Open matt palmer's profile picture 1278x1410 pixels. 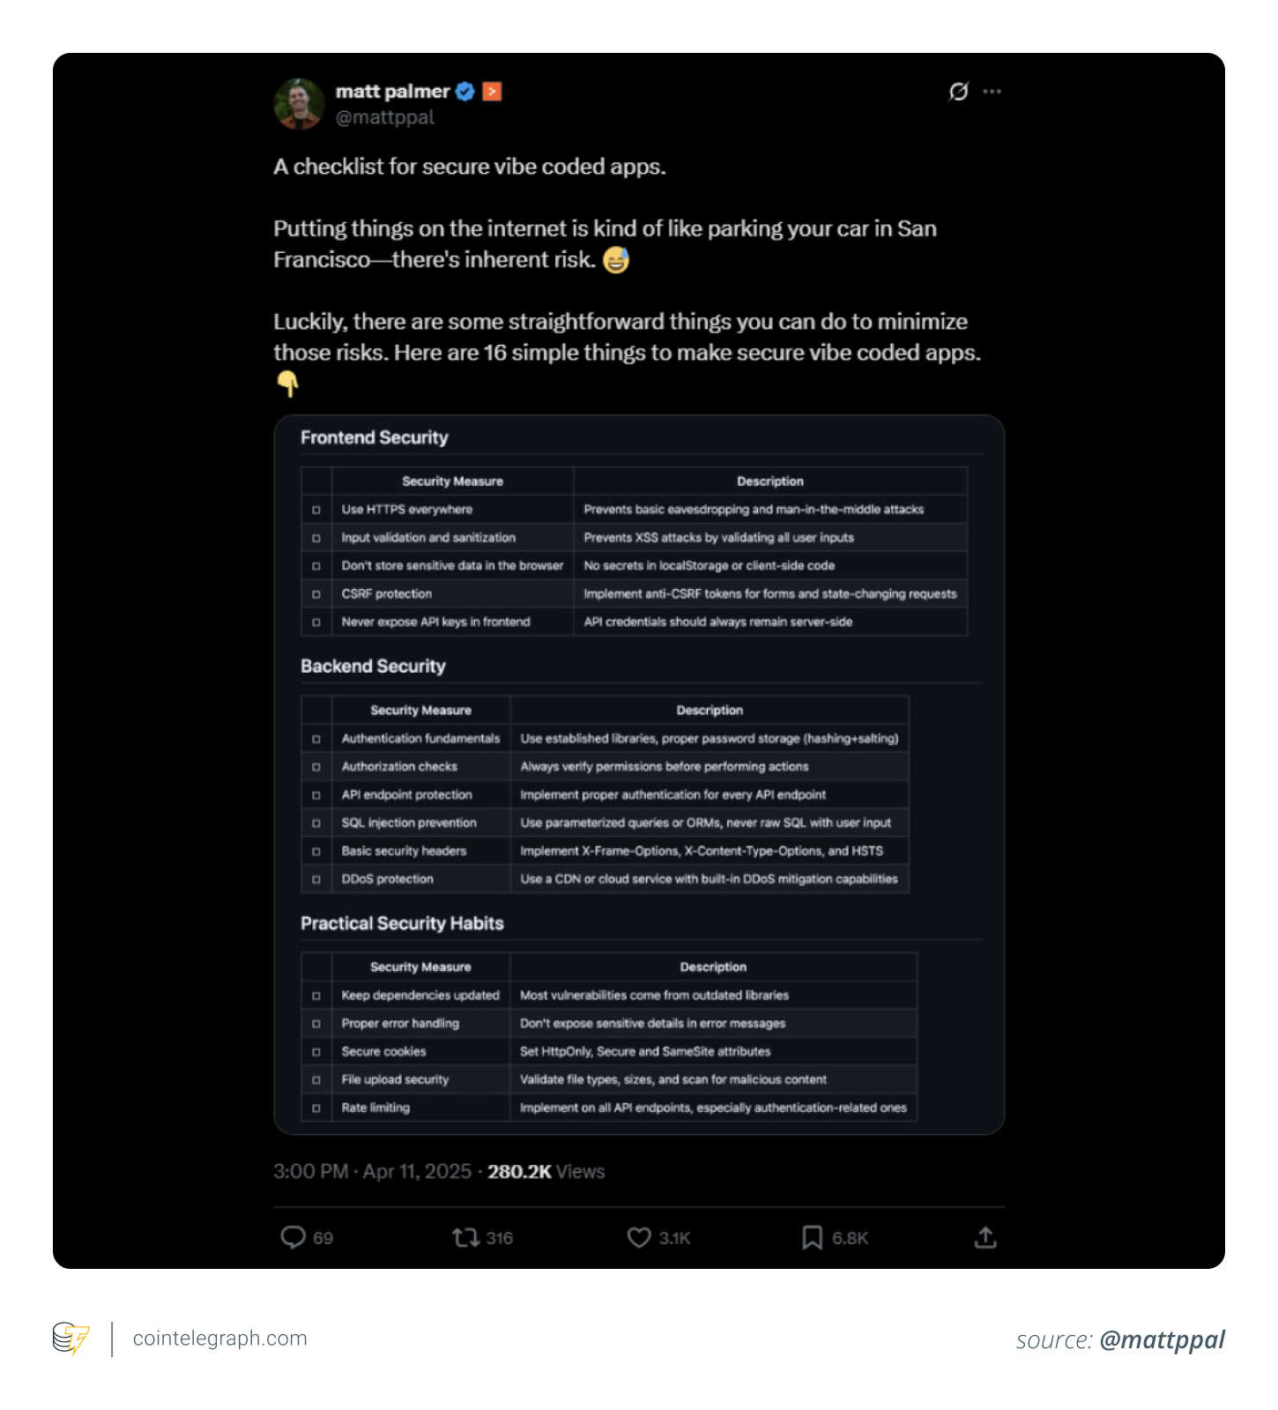pyautogui.click(x=300, y=103)
